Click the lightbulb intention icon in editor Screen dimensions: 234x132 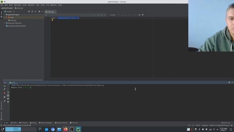52,20
